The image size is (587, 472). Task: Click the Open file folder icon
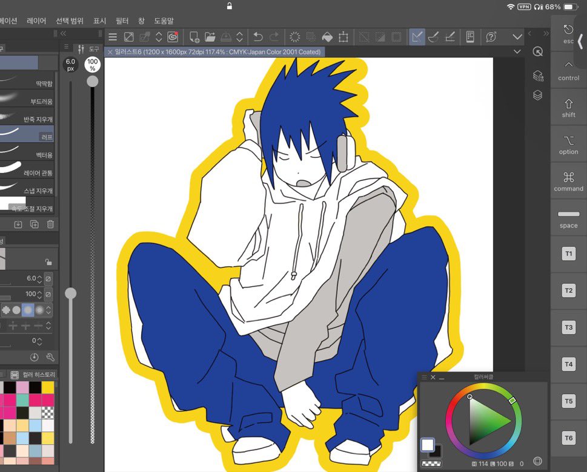tap(210, 37)
